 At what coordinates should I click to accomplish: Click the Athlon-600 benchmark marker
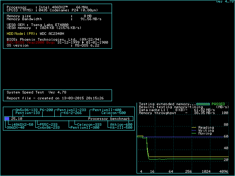[121, 125]
